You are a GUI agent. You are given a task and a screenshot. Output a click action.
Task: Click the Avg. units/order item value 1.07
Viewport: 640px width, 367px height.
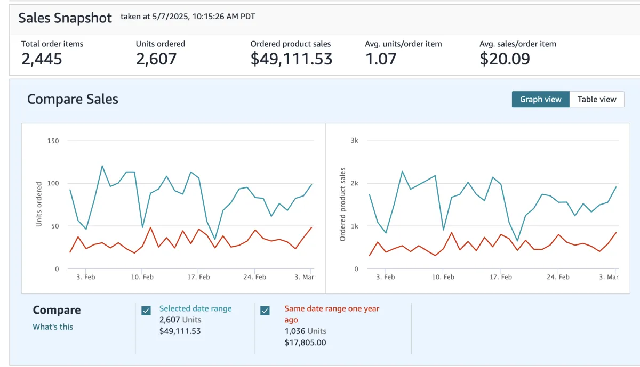[x=381, y=59]
